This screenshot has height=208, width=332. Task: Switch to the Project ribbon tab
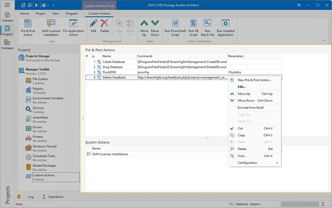coord(41,13)
